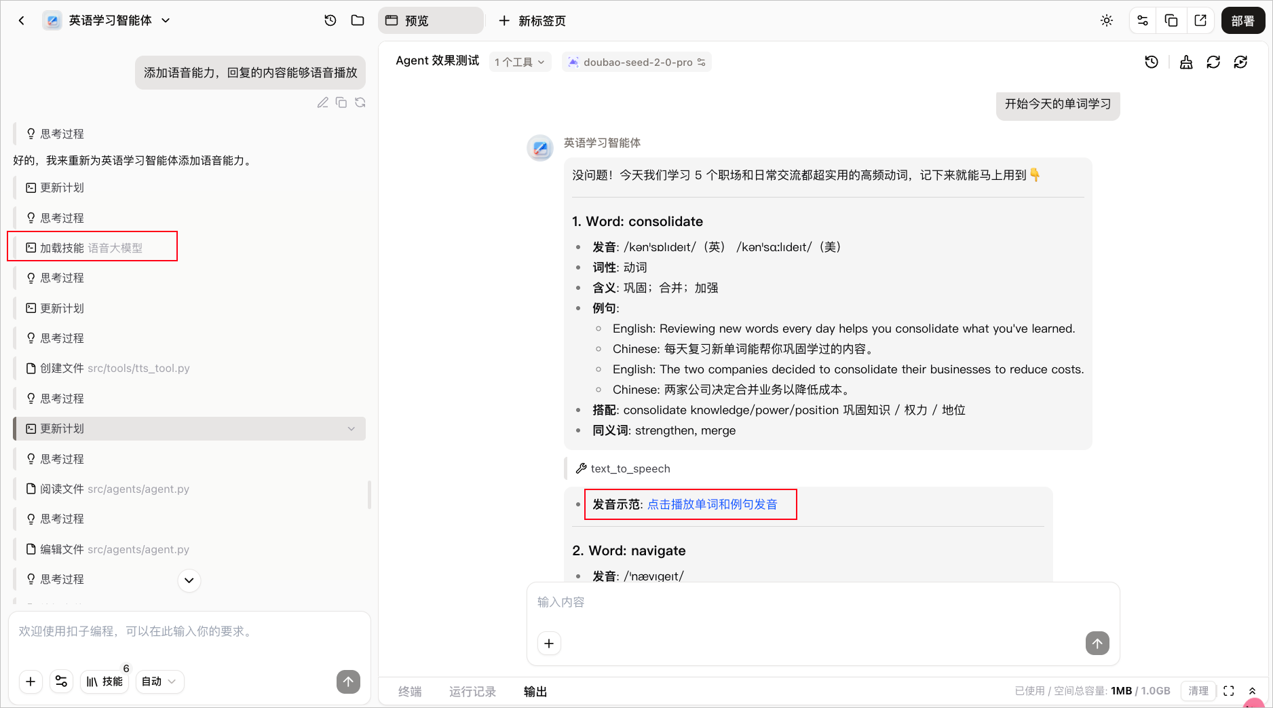Collapse the bottom panel with double chevron
1273x708 pixels.
point(1252,691)
